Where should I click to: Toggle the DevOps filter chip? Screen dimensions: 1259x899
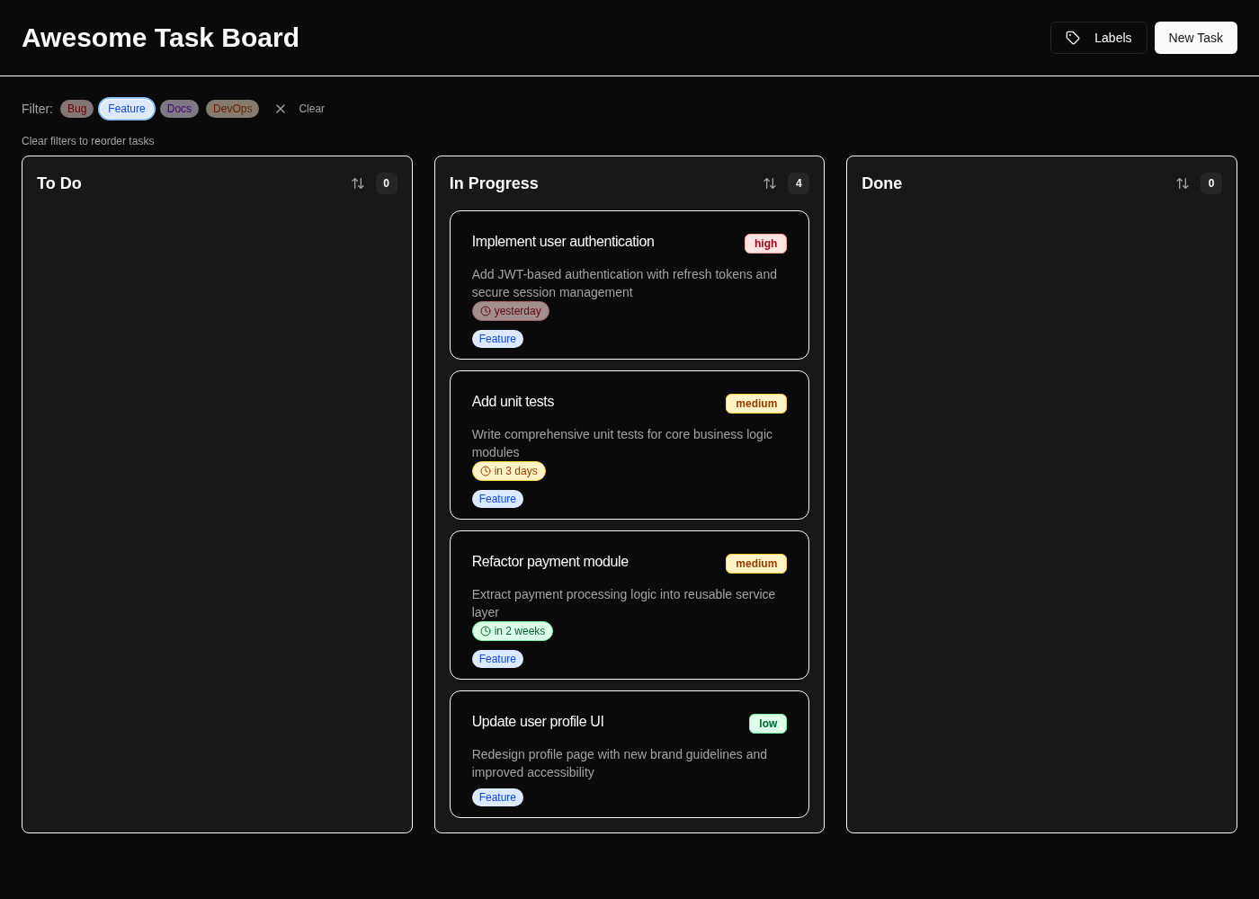[232, 109]
